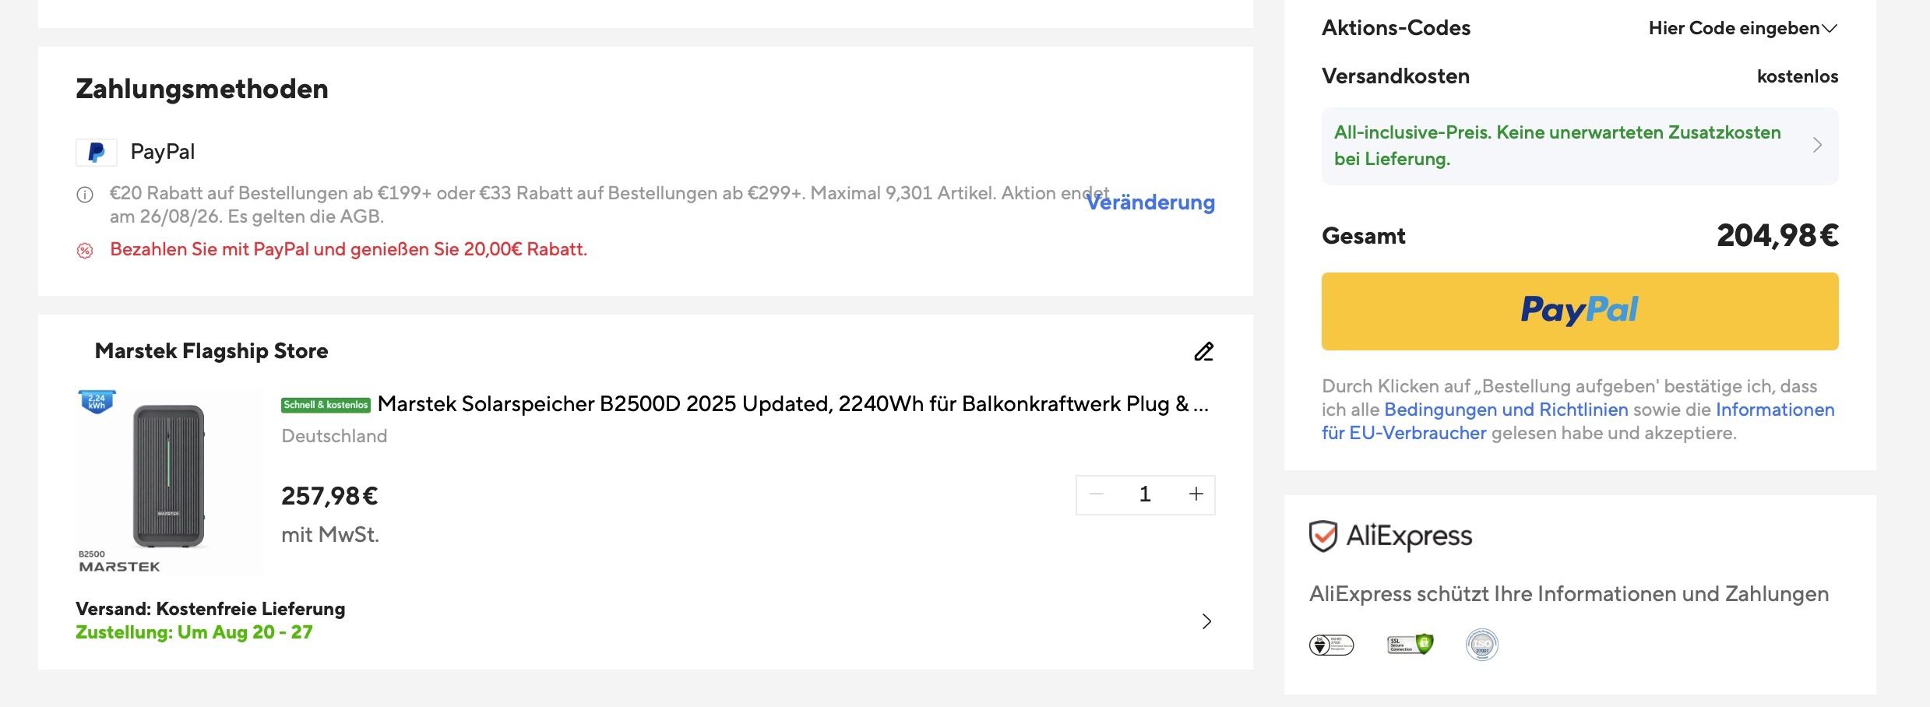Viewport: 1930px width, 707px height.
Task: Expand the Aktions-Codes code entry dropdown
Action: click(x=1743, y=28)
